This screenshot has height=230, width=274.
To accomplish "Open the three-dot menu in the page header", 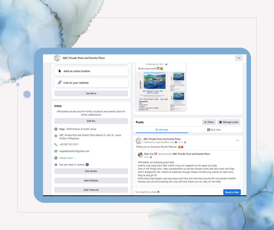I will click(239, 58).
